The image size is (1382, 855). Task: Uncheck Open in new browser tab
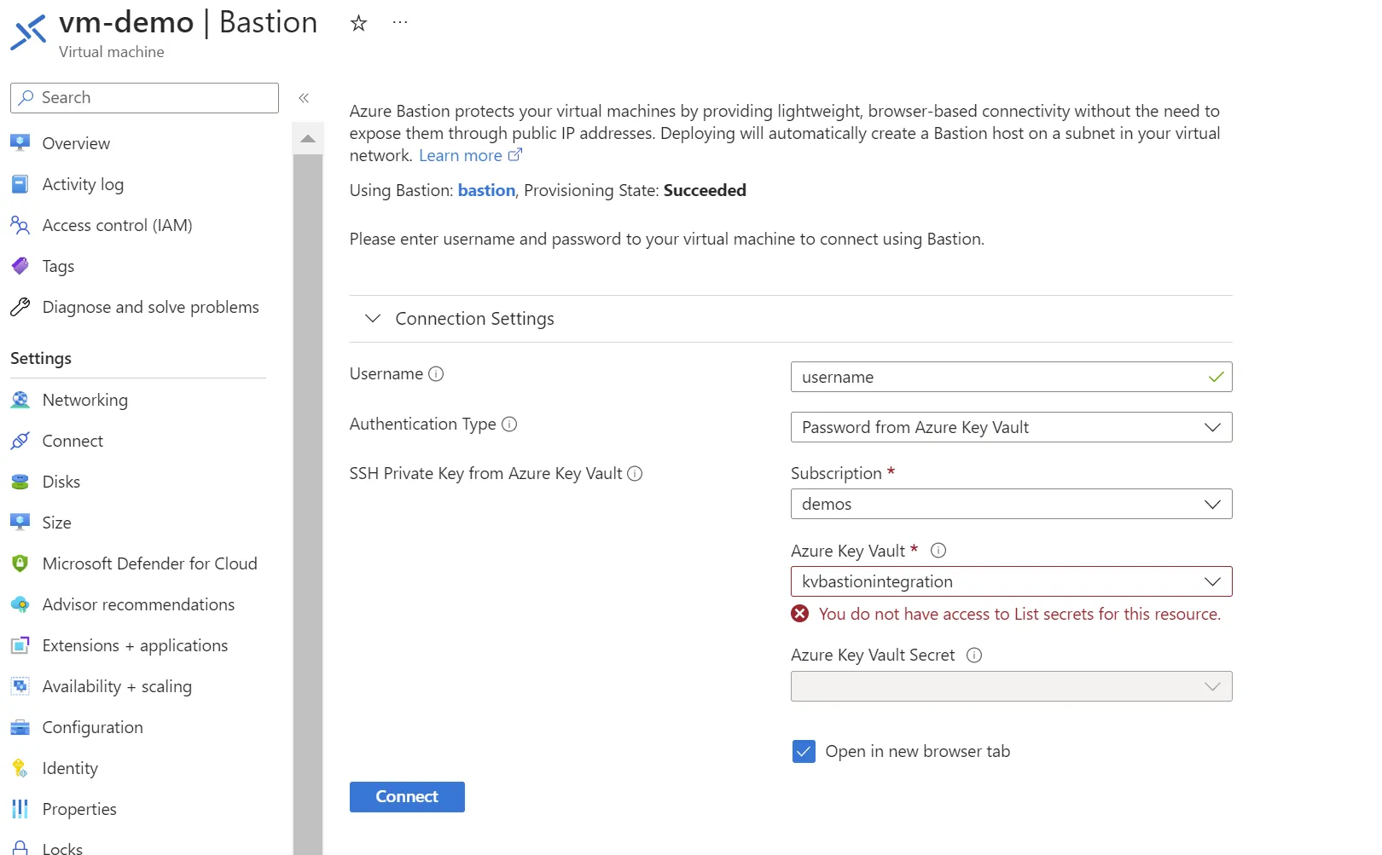pyautogui.click(x=804, y=751)
